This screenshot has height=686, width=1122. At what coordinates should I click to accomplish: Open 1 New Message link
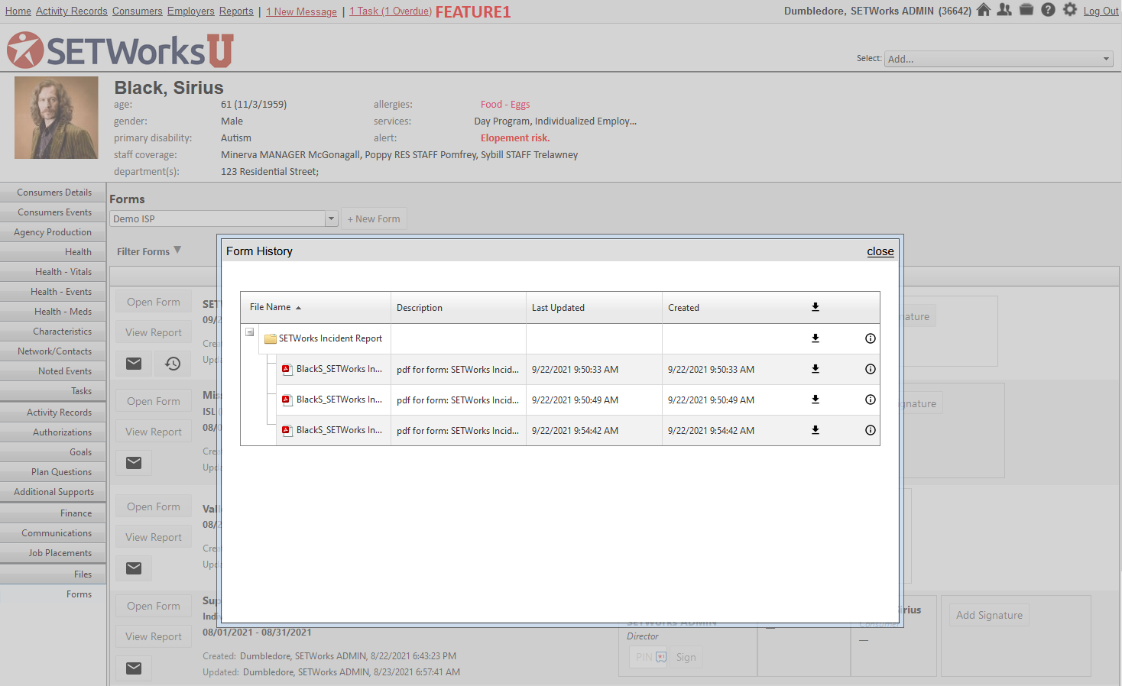click(x=301, y=11)
